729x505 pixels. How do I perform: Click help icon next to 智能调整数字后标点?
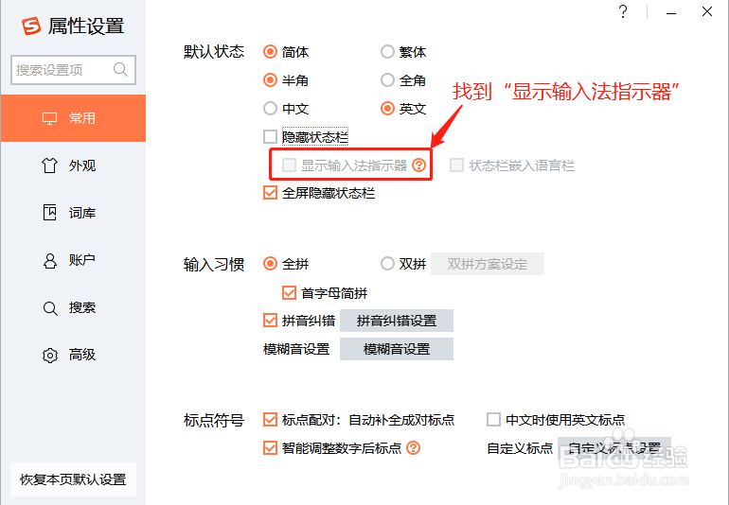coord(414,448)
